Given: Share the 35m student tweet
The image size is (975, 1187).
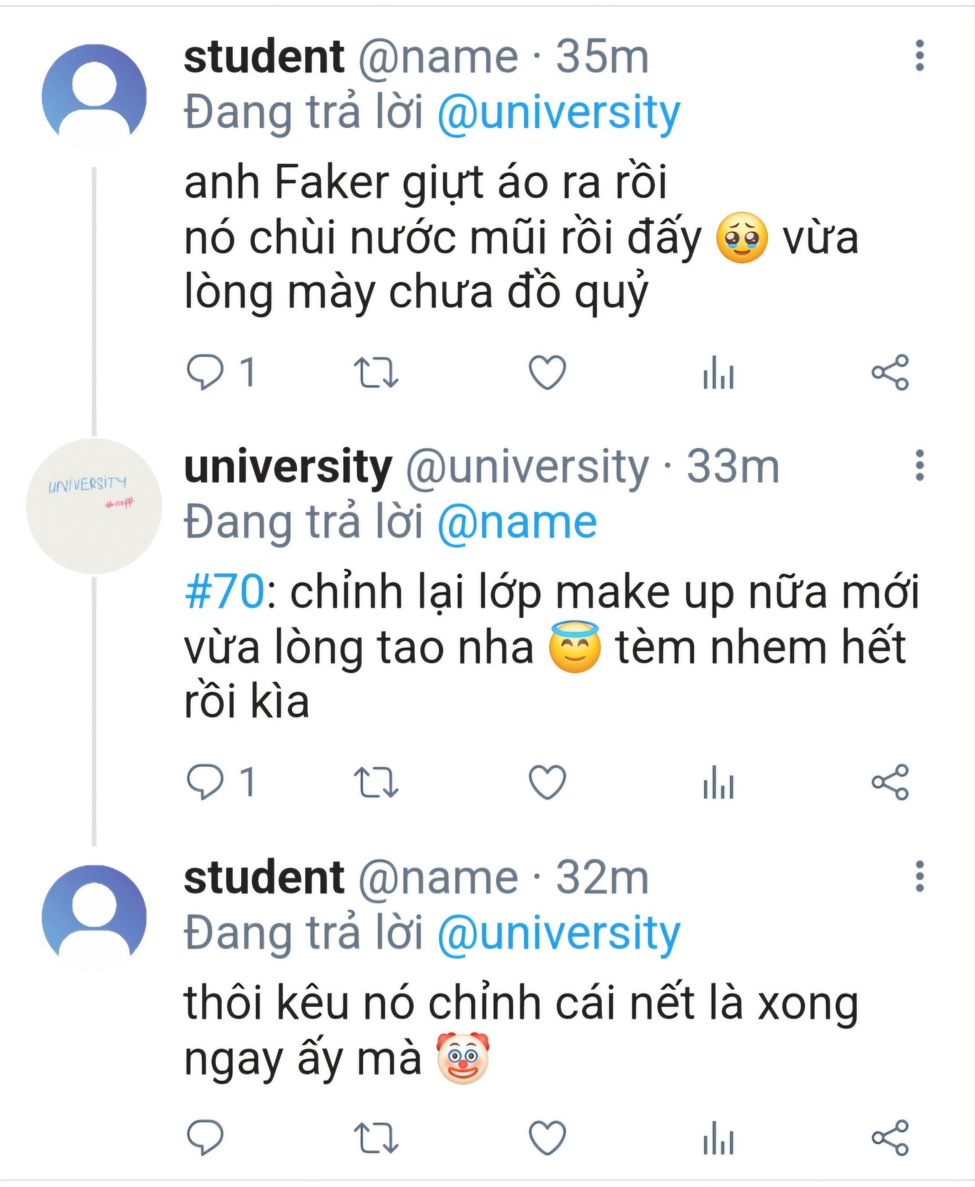Looking at the screenshot, I should 890,372.
